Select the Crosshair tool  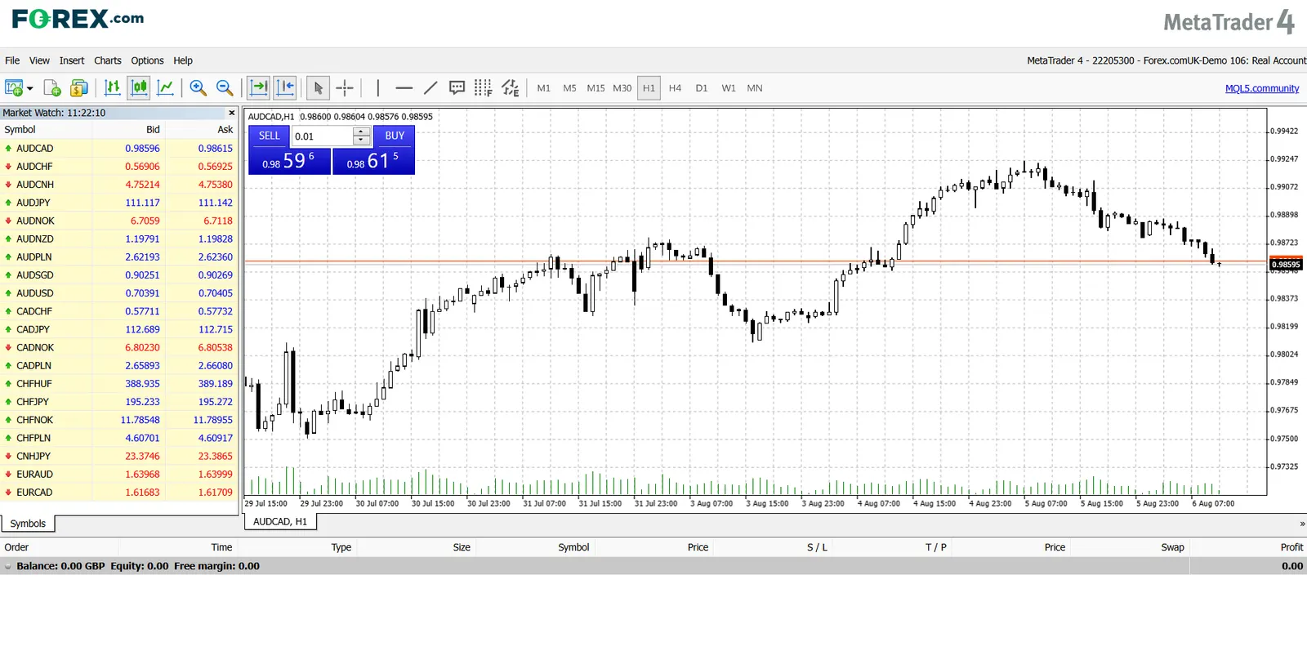345,88
